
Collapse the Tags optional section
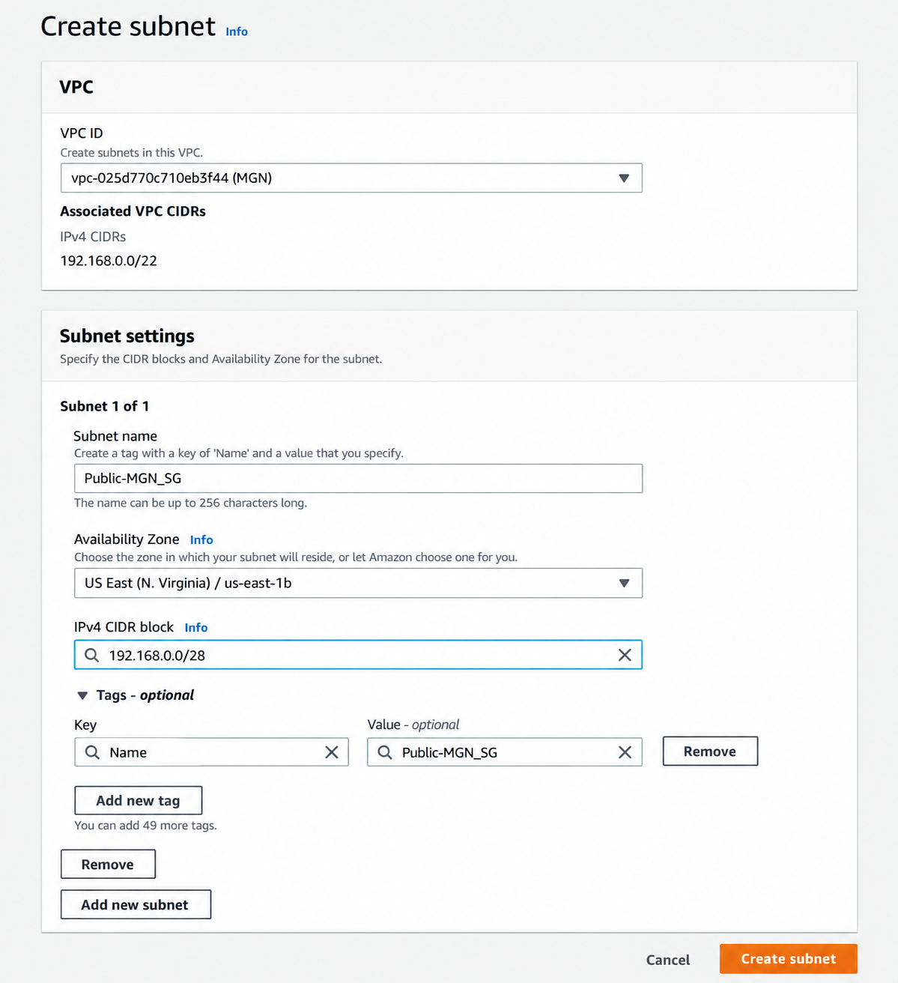click(x=82, y=695)
